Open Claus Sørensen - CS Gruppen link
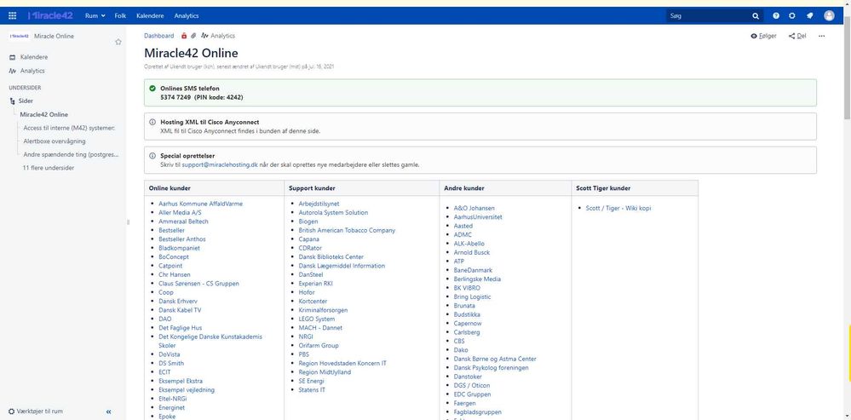The width and height of the screenshot is (851, 420). click(198, 283)
